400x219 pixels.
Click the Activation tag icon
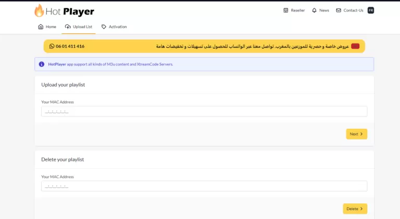(x=104, y=26)
